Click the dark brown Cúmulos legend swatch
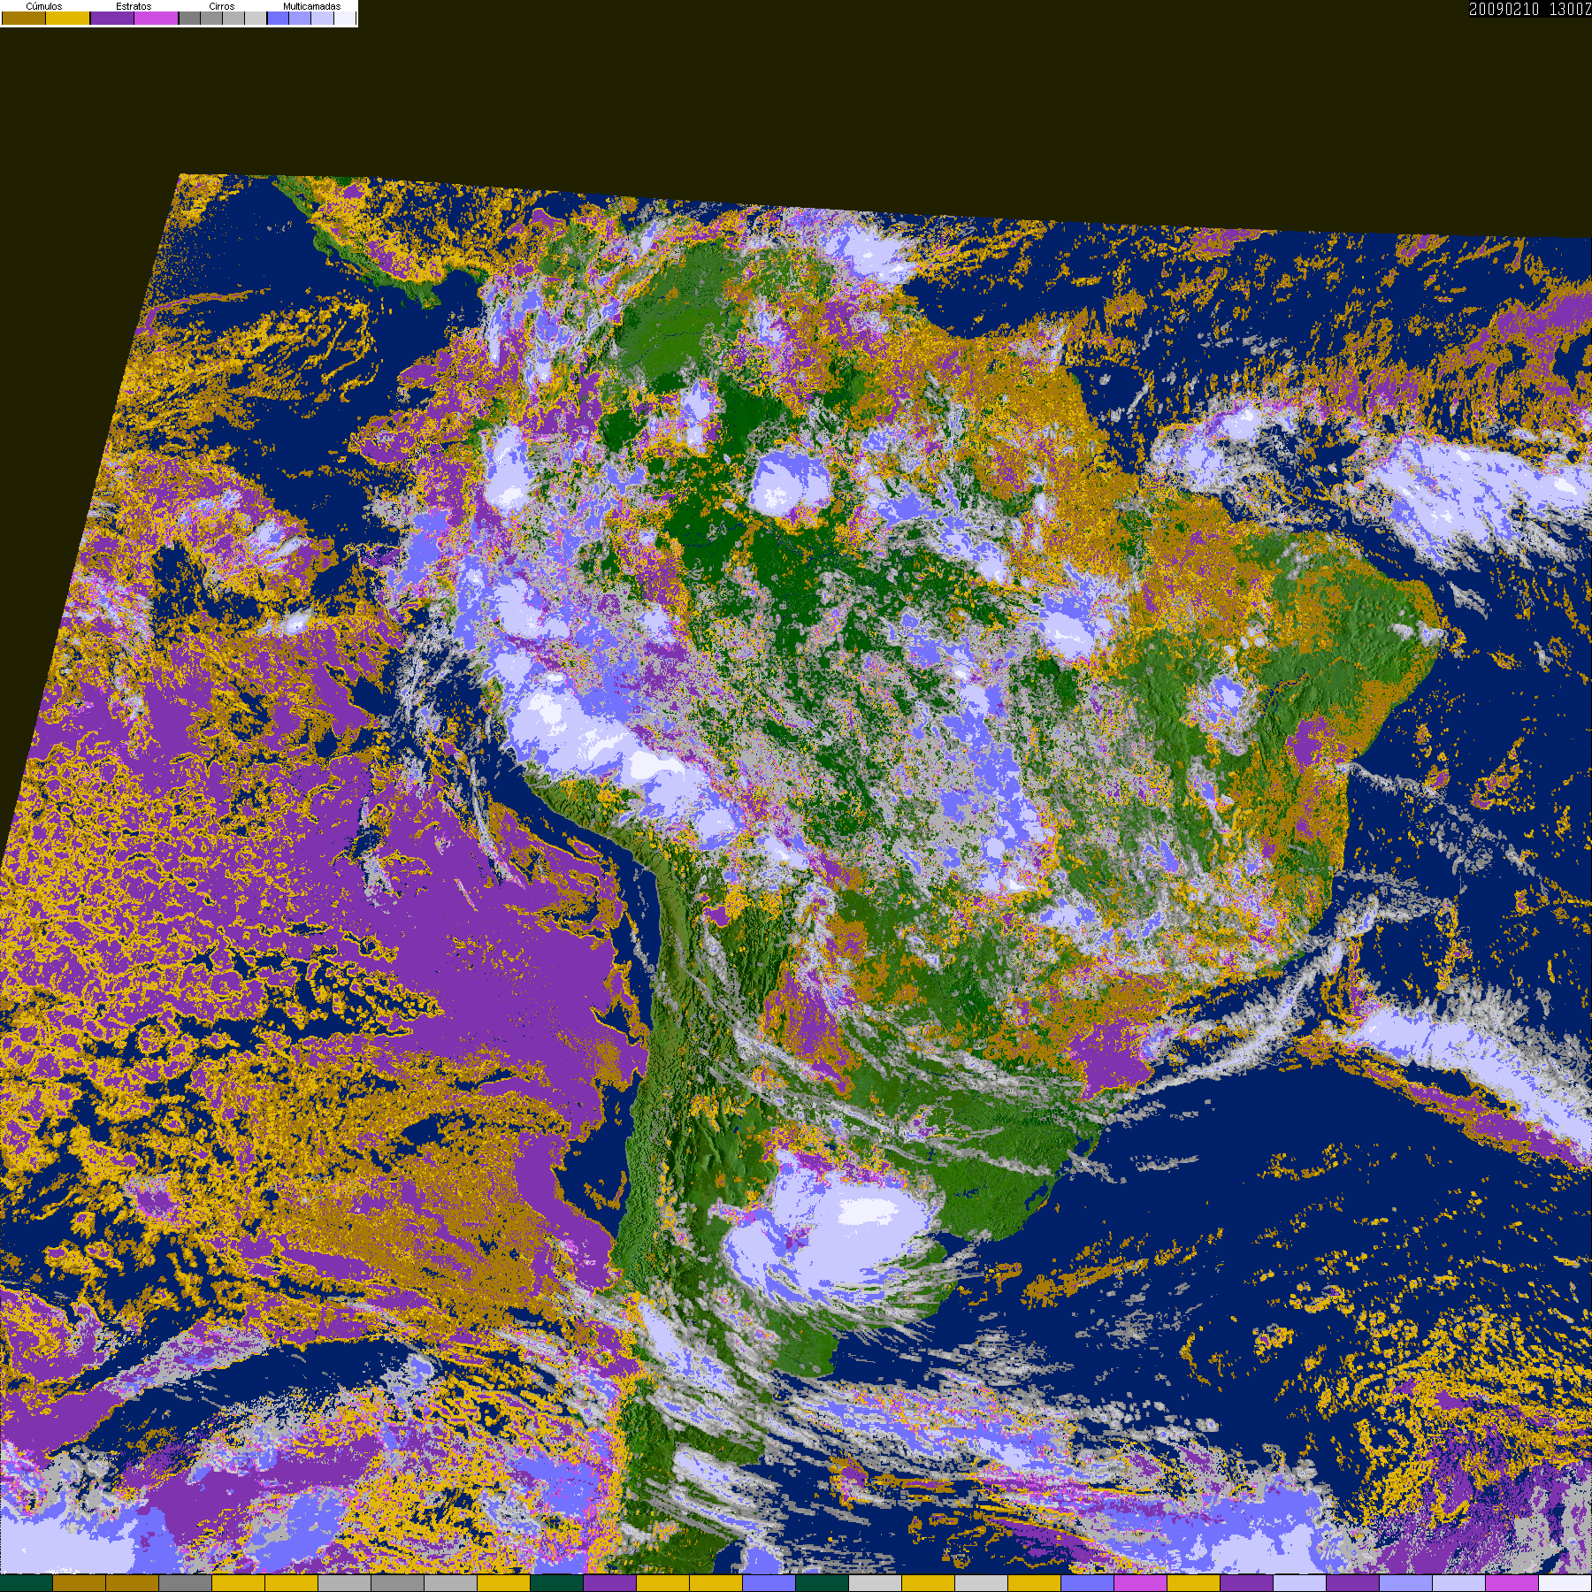This screenshot has height=1592, width=1592. 24,18
